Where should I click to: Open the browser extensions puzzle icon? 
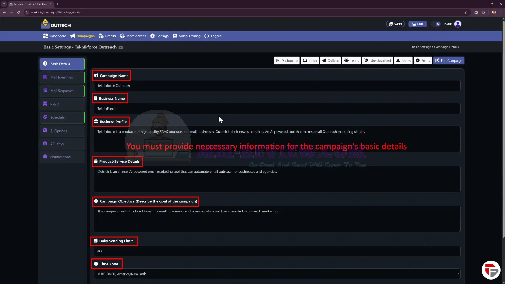coord(483,12)
